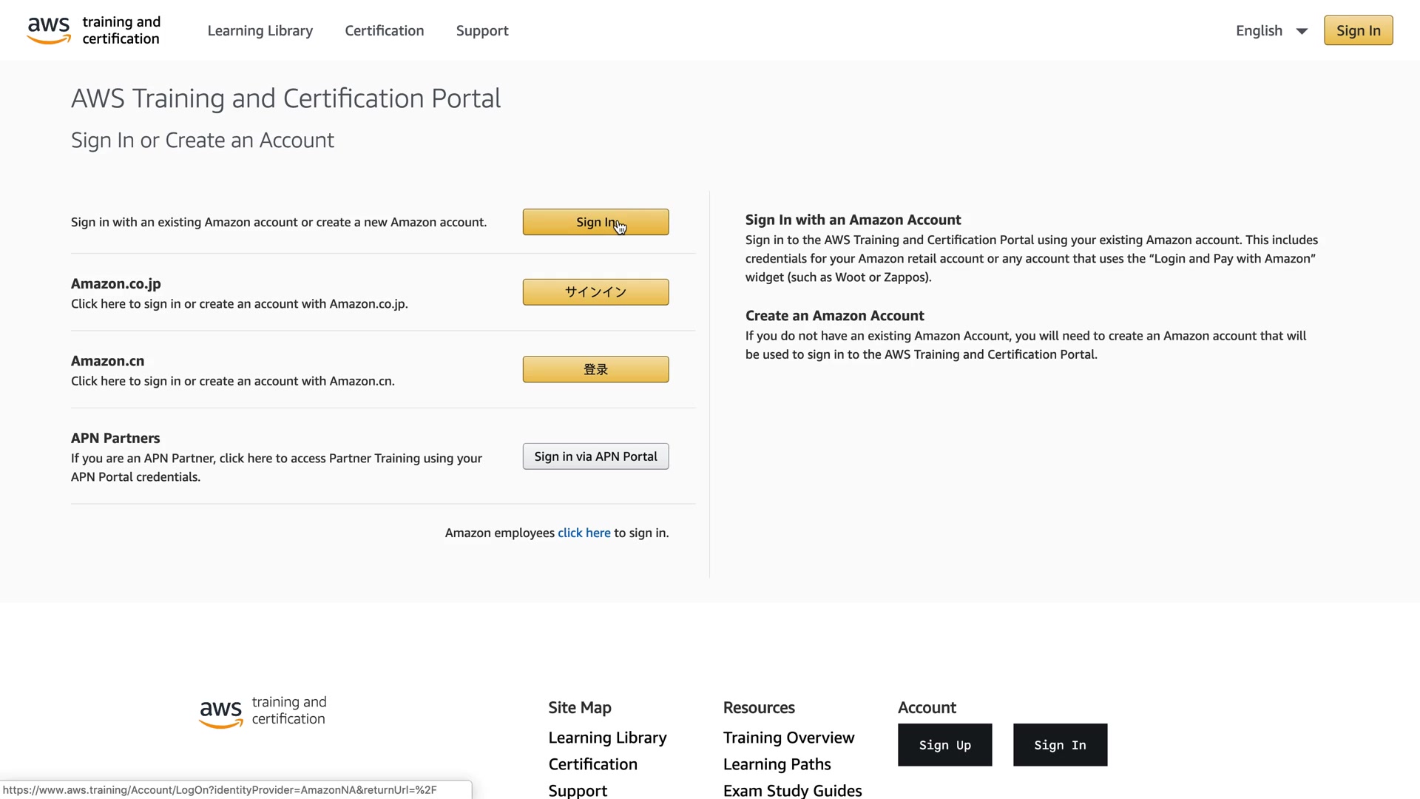Click the Amazon.co.jp サインイン button
Screen dimensions: 1420x799
coord(595,292)
